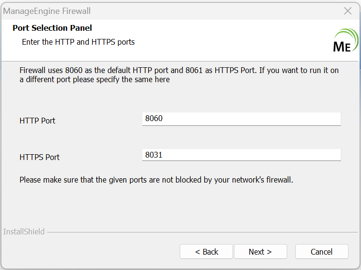The width and height of the screenshot is (361, 270).
Task: Click the separator line beside InstallShield
Action: 201,232
